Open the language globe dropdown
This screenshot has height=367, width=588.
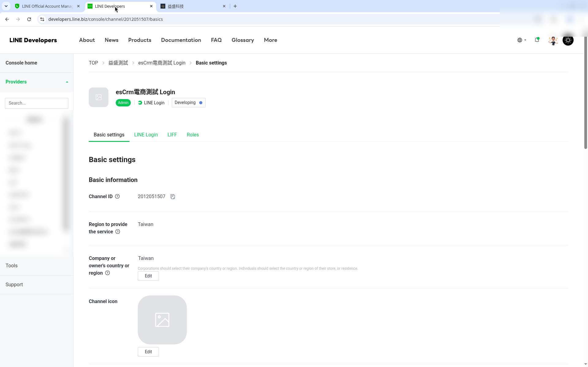tap(522, 40)
